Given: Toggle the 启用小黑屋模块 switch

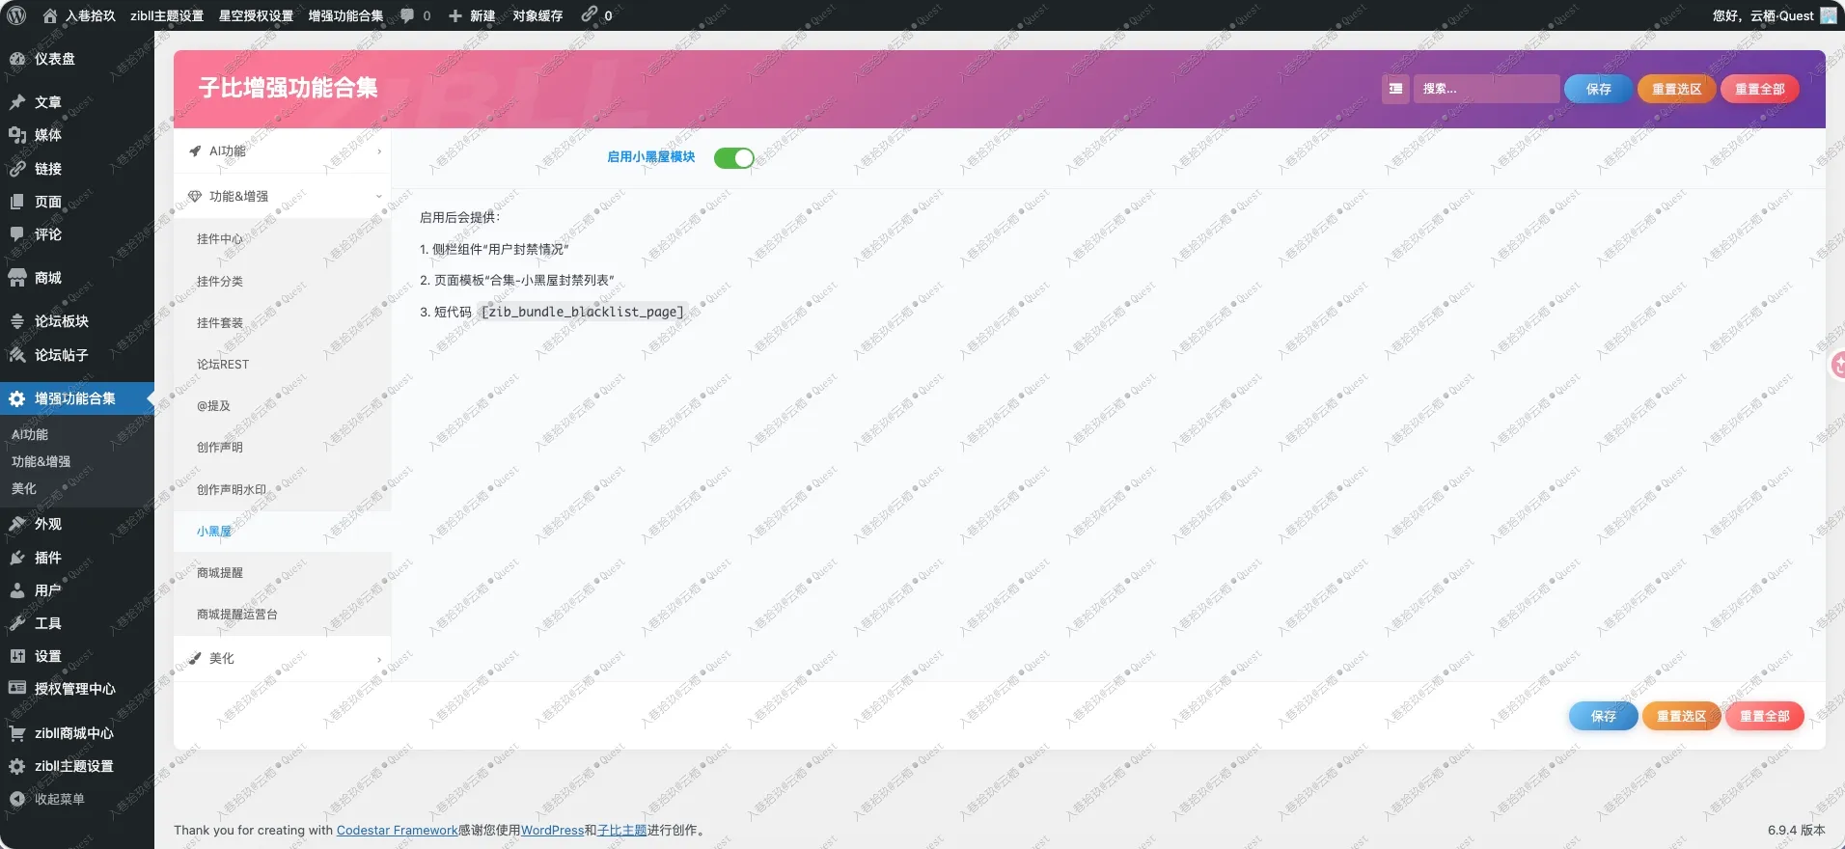Looking at the screenshot, I should point(733,157).
